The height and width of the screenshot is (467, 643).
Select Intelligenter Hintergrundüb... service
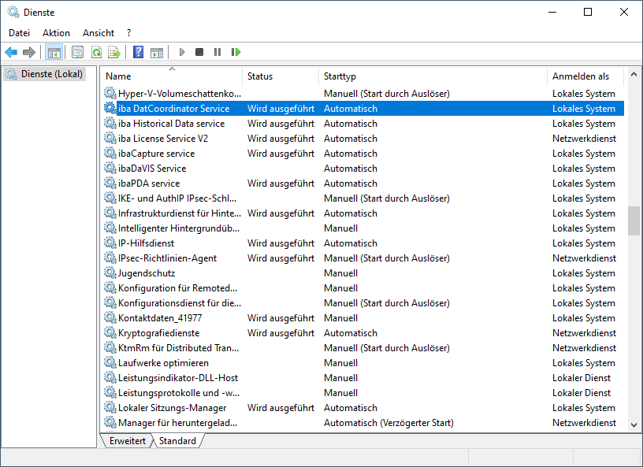point(363,228)
